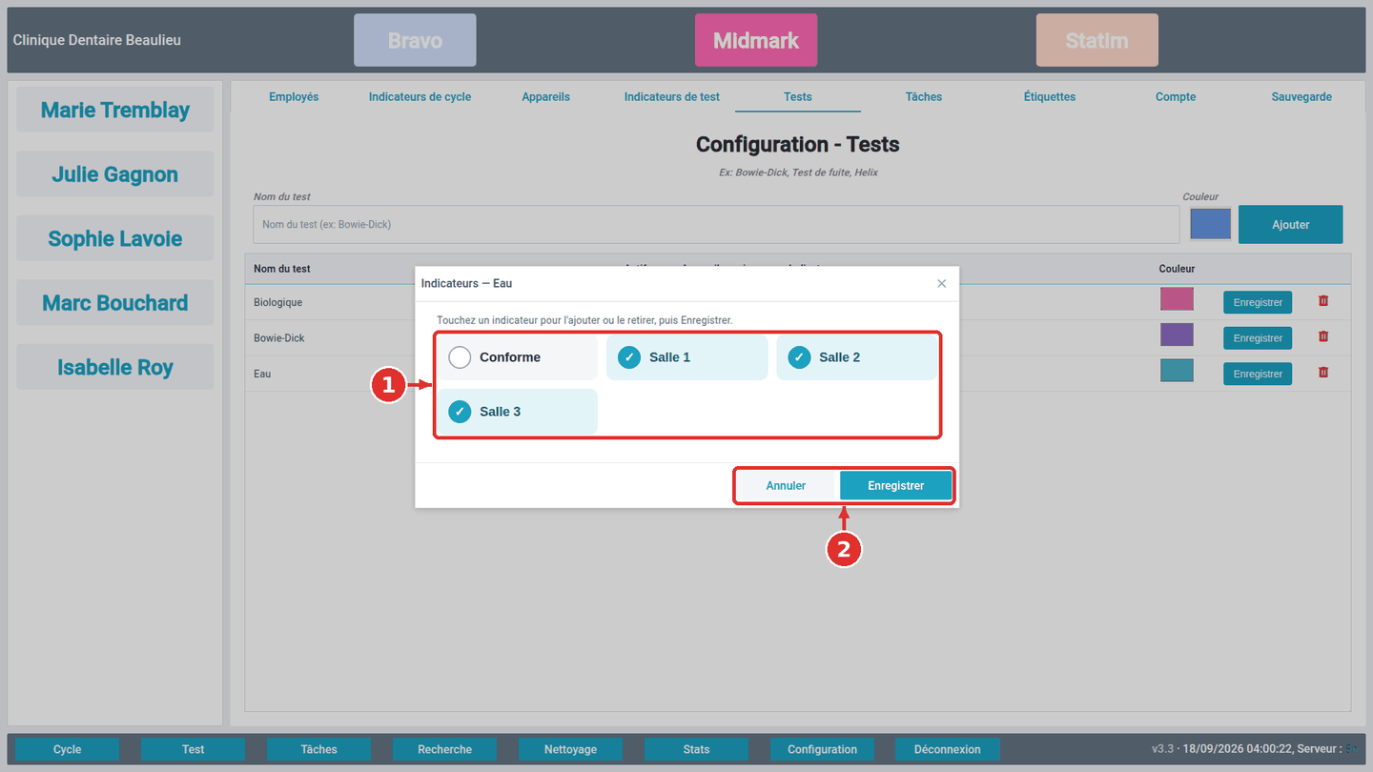
Task: Switch to Indicateurs de cycle tab
Action: [x=420, y=96]
